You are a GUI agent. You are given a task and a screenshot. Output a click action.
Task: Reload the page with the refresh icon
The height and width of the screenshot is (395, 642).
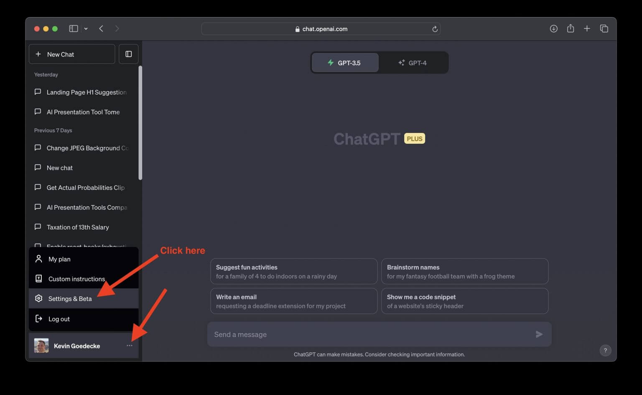(x=435, y=28)
